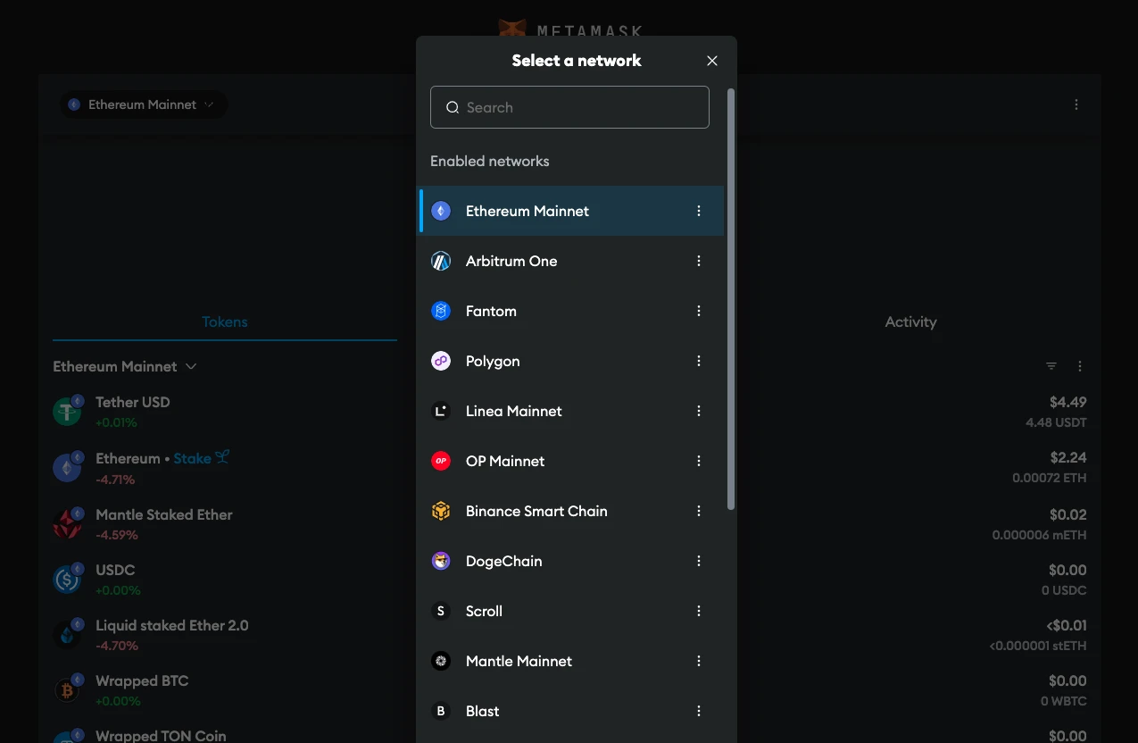Switch to the Activity tab
1138x743 pixels.
[910, 321]
